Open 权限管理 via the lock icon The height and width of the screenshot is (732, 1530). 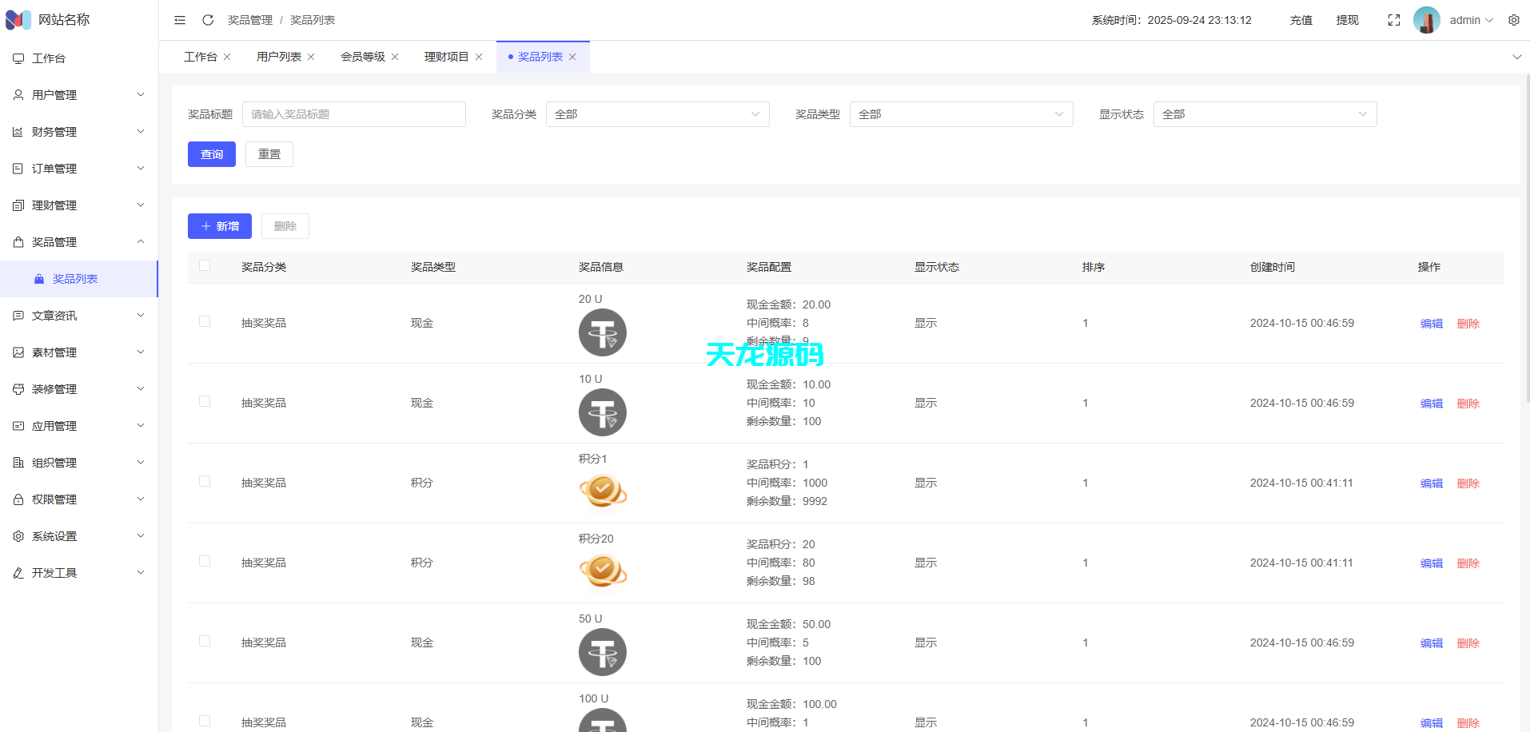(18, 499)
